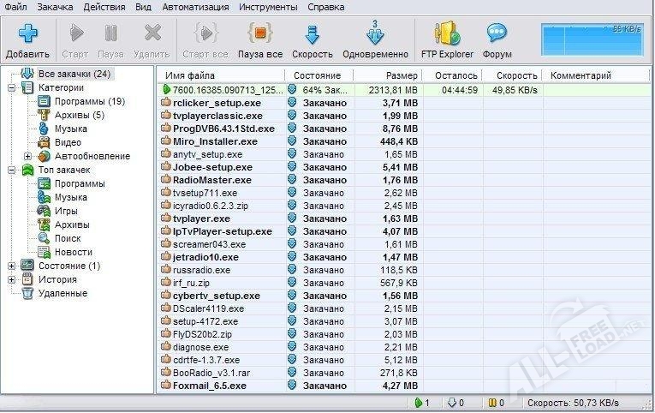The height and width of the screenshot is (413, 655).
Task: Open the Форум toolbar icon
Action: point(497,34)
